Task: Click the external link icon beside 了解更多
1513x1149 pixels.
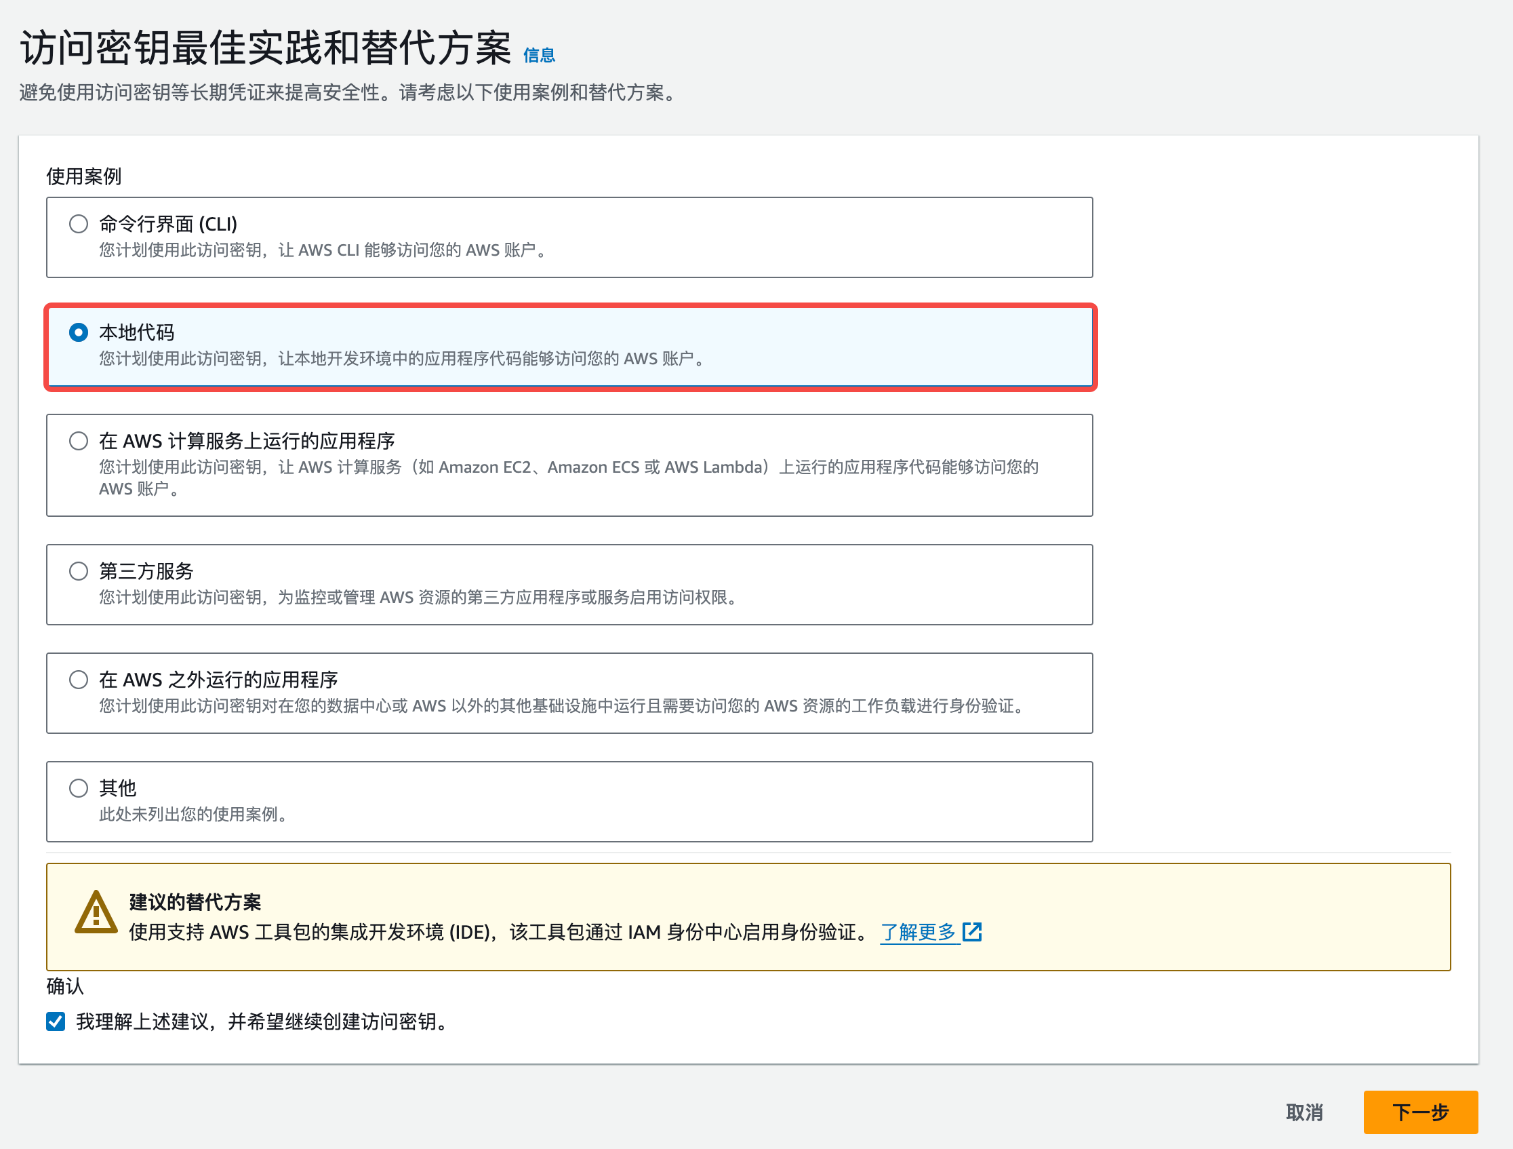Action: pyautogui.click(x=973, y=931)
